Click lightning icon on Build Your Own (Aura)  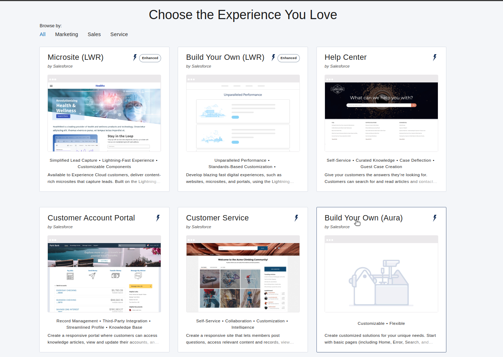click(435, 218)
